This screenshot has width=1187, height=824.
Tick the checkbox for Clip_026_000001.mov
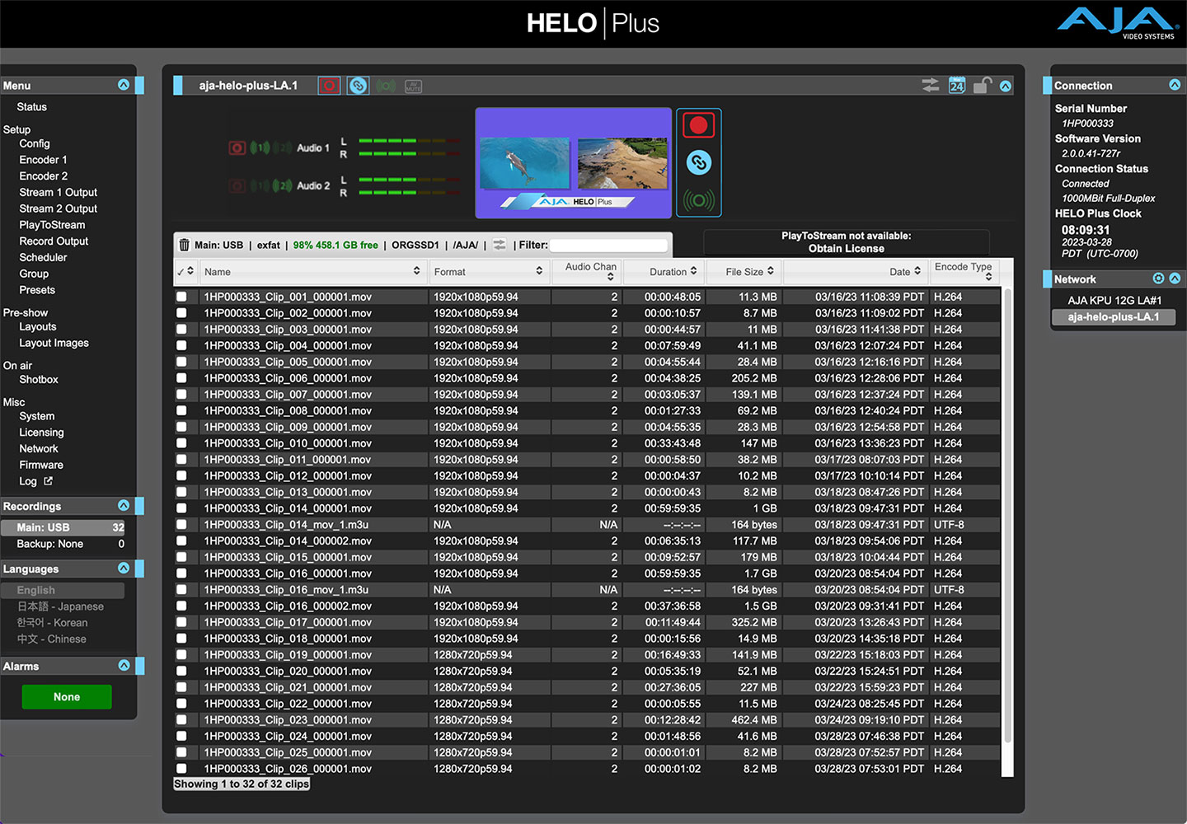[x=181, y=769]
